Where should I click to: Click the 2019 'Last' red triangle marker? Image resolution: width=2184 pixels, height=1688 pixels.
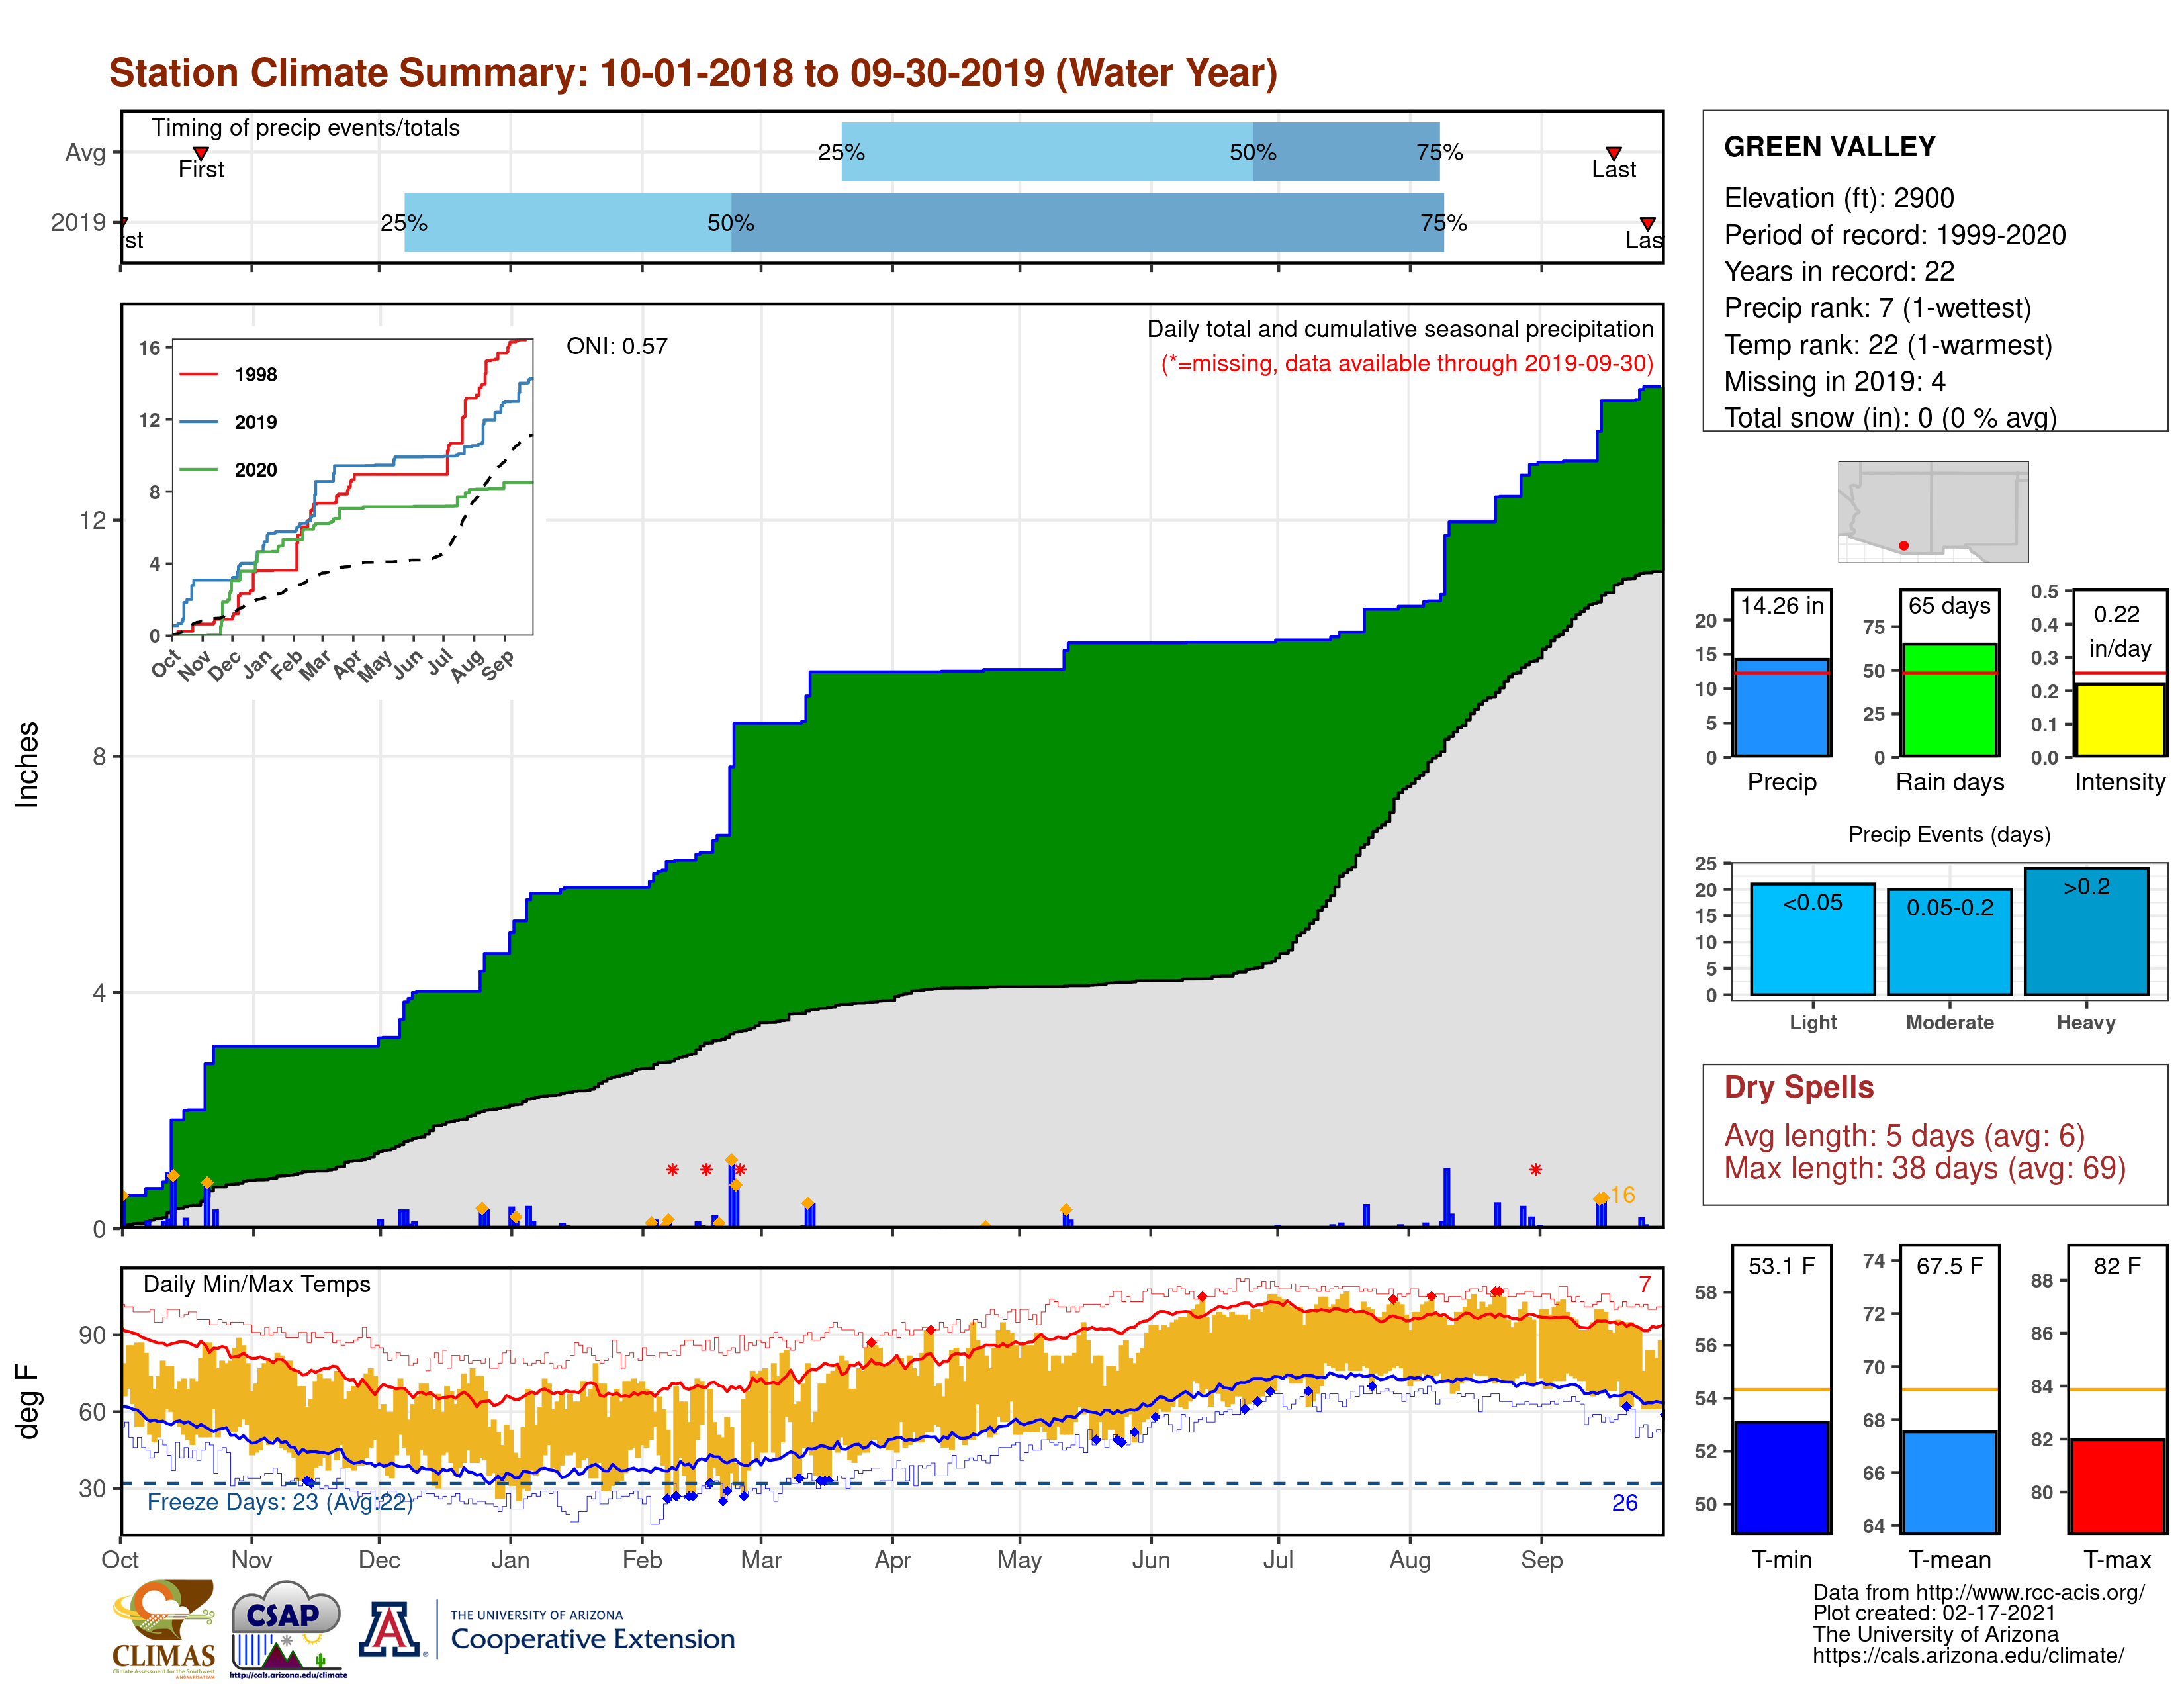click(x=1647, y=223)
